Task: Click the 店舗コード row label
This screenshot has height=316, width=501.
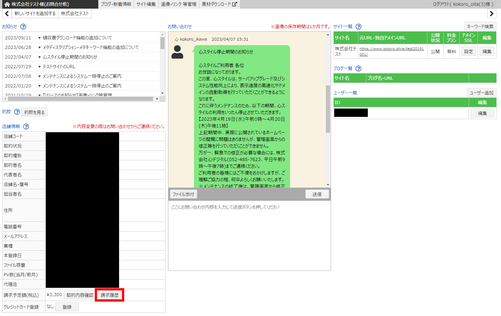Action: (x=13, y=136)
